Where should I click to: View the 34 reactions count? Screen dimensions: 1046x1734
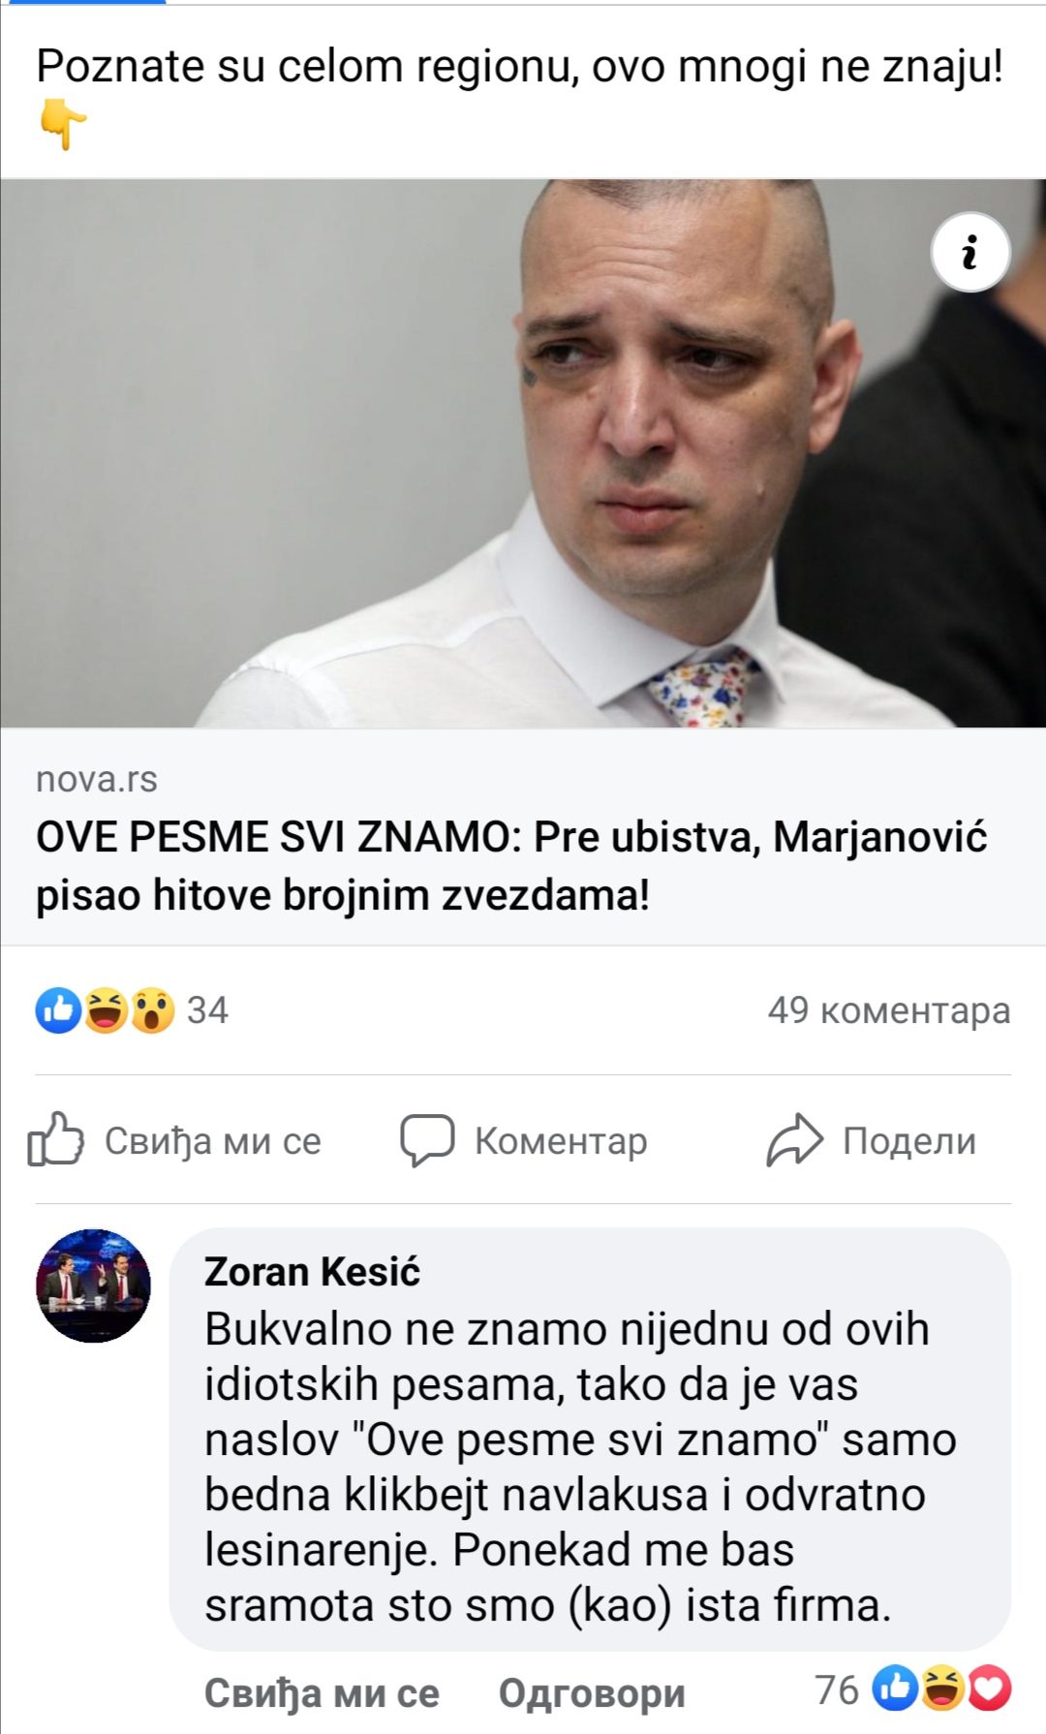[207, 1010]
